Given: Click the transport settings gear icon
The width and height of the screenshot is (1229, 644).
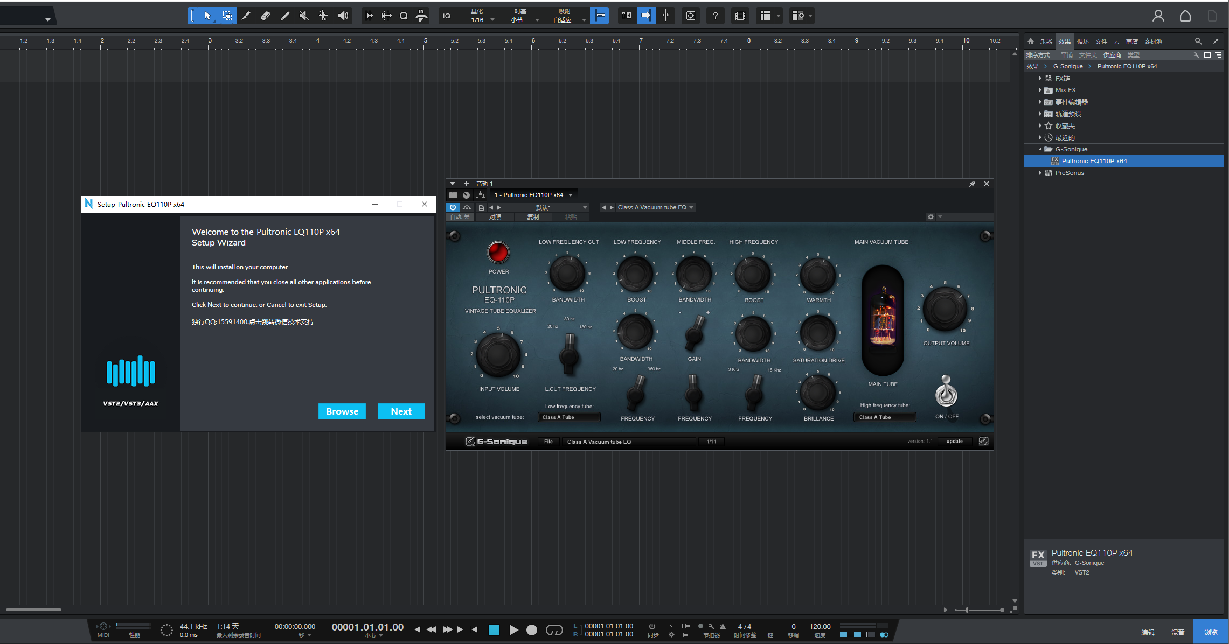Looking at the screenshot, I should [671, 635].
